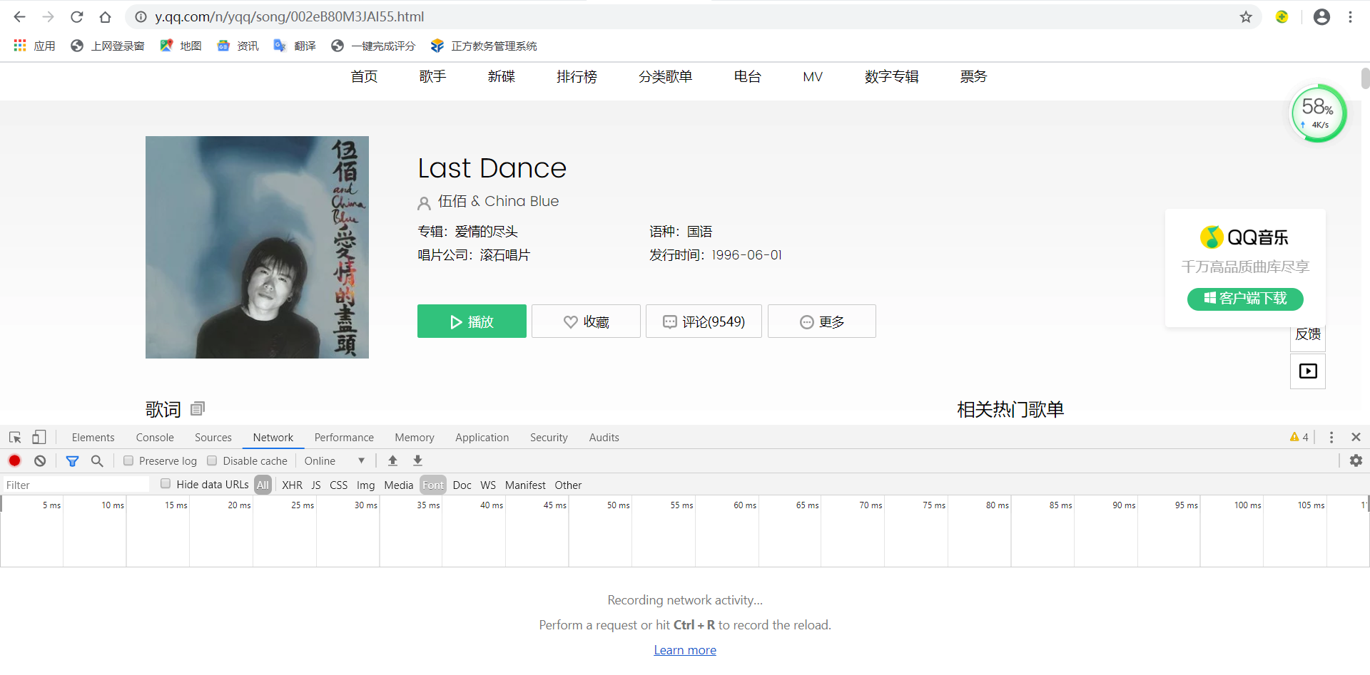The height and width of the screenshot is (675, 1370).
Task: Switch to the Console tab in DevTools
Action: [154, 437]
